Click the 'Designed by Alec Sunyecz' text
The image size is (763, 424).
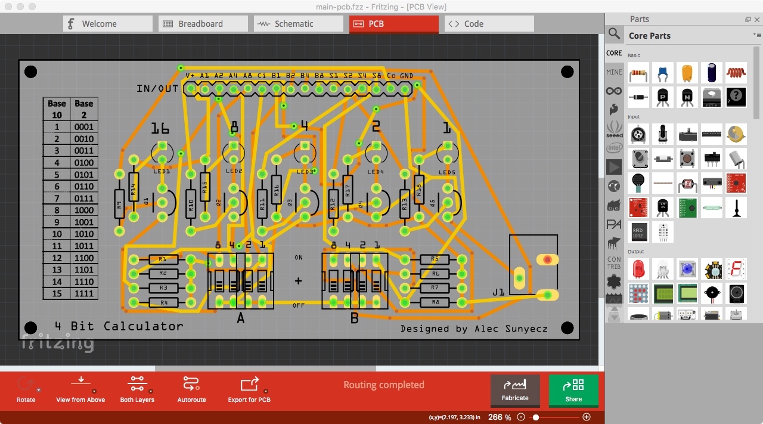click(x=474, y=329)
